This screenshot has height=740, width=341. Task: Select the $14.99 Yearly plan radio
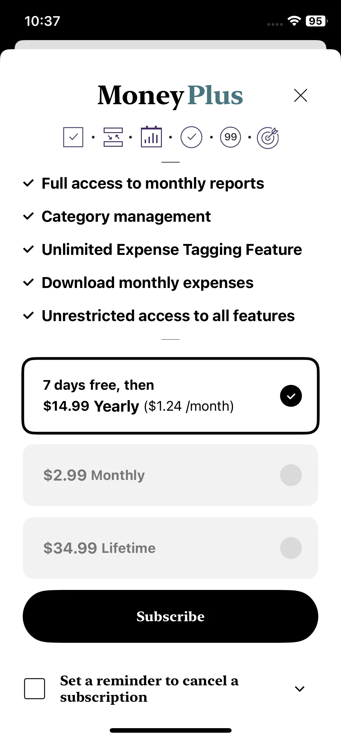click(x=291, y=396)
